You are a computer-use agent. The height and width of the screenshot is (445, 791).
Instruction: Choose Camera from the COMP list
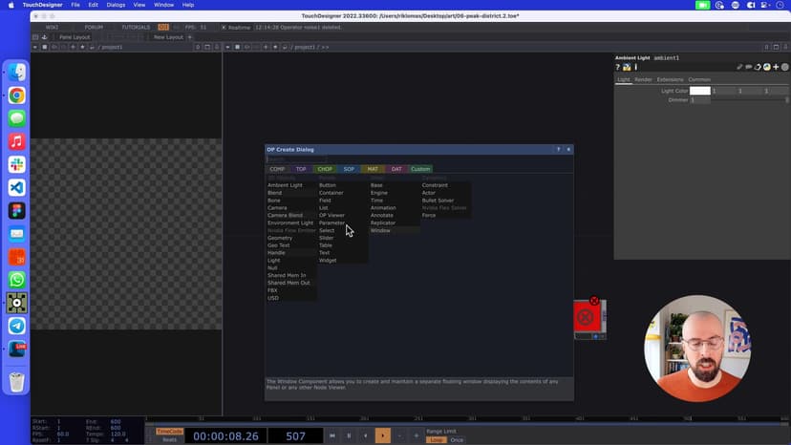tap(277, 207)
